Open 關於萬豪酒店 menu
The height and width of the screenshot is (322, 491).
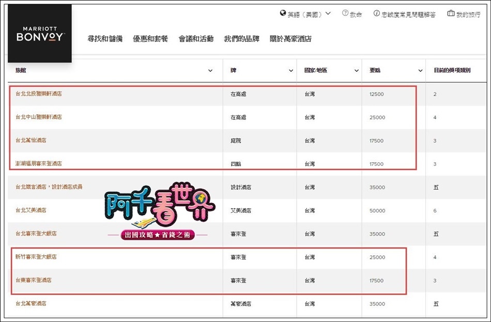coord(290,39)
